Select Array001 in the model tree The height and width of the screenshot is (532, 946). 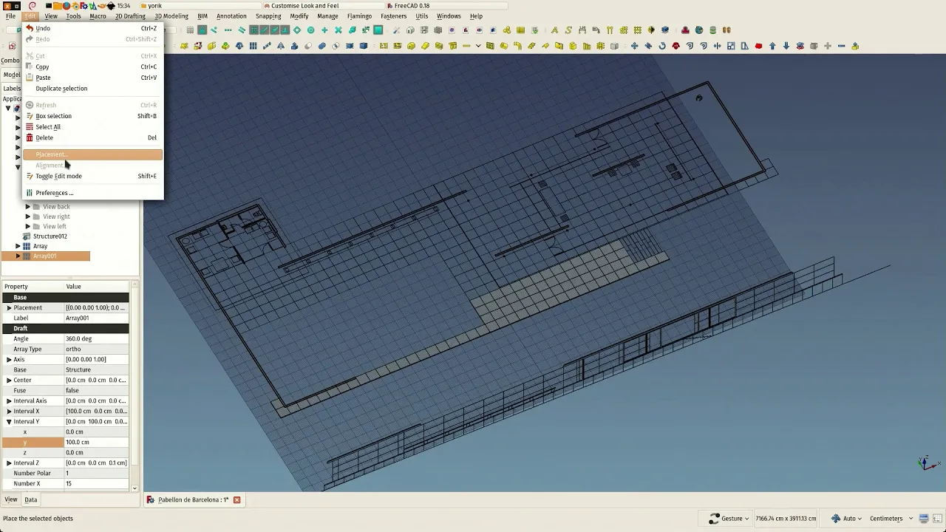coord(45,256)
